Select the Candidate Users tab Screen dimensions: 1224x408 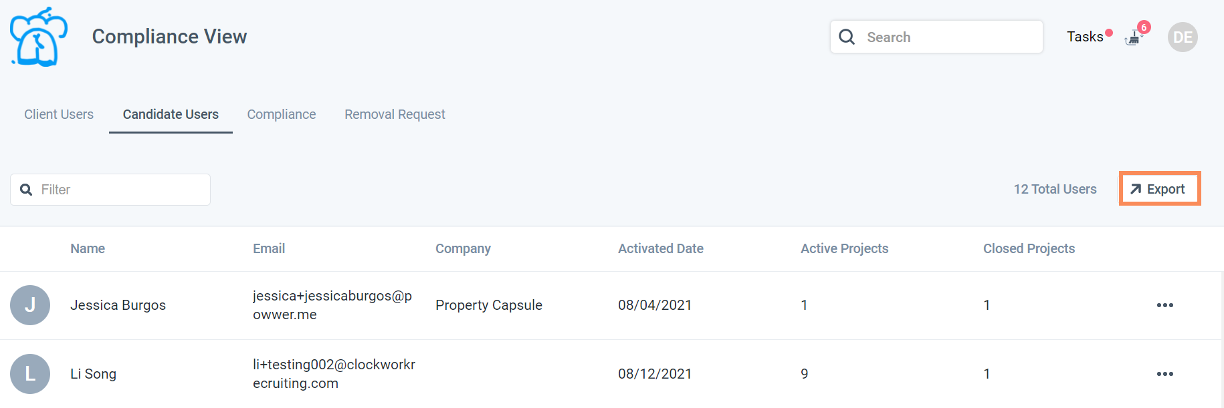point(171,114)
